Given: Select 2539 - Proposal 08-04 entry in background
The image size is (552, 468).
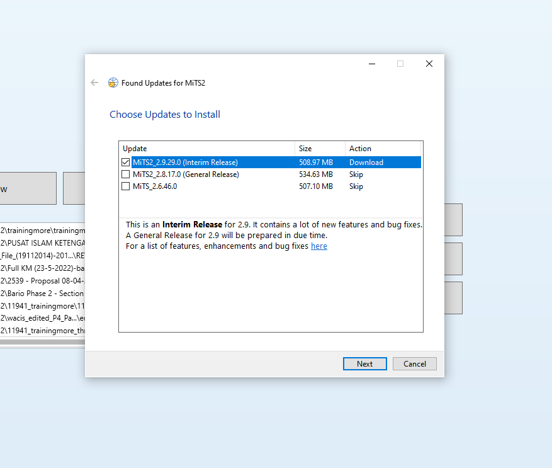Looking at the screenshot, I should point(42,281).
